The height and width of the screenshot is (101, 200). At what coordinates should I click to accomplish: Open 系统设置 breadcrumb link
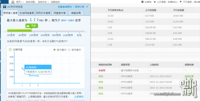(30, 2)
